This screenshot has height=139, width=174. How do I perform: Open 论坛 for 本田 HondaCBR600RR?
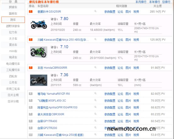tap(120, 68)
